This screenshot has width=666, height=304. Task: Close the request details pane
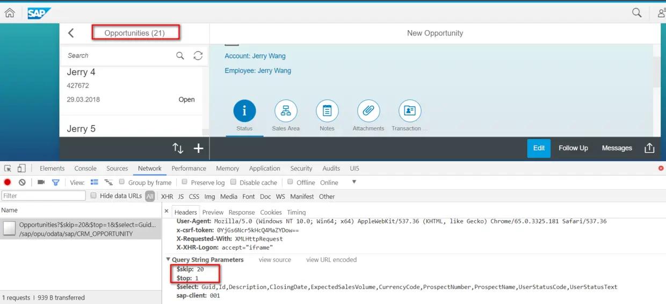(166, 211)
